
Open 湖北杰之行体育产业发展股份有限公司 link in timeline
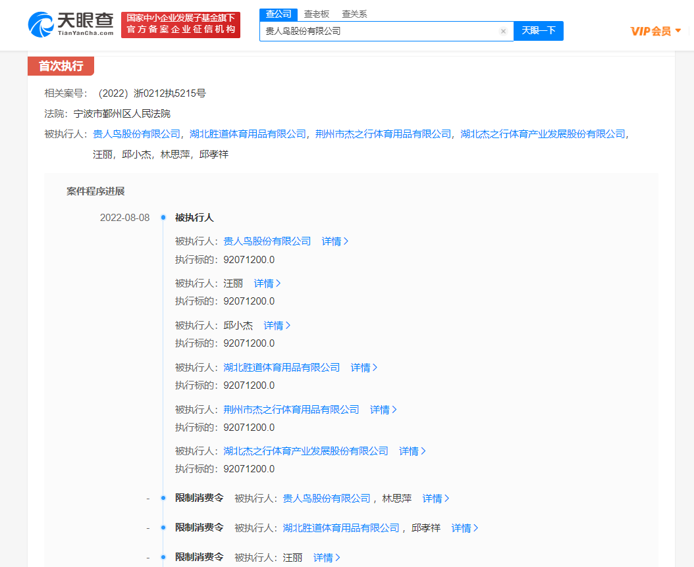coord(306,451)
